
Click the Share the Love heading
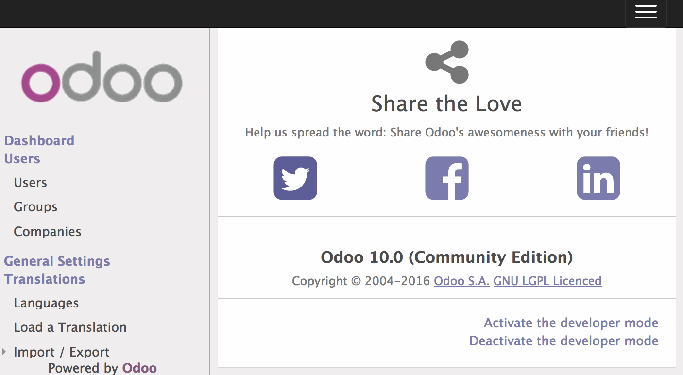point(447,104)
